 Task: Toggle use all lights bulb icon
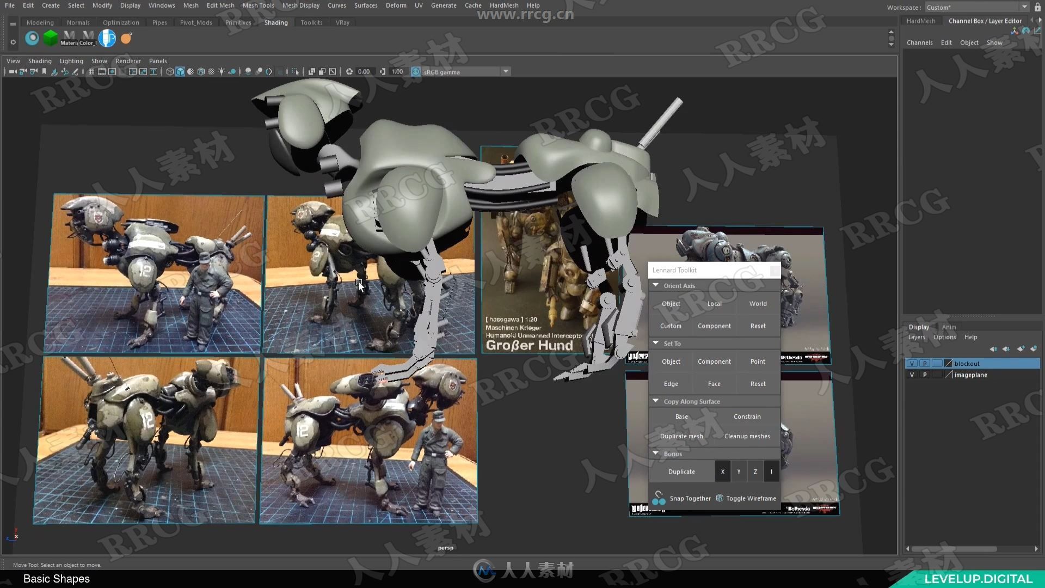222,71
